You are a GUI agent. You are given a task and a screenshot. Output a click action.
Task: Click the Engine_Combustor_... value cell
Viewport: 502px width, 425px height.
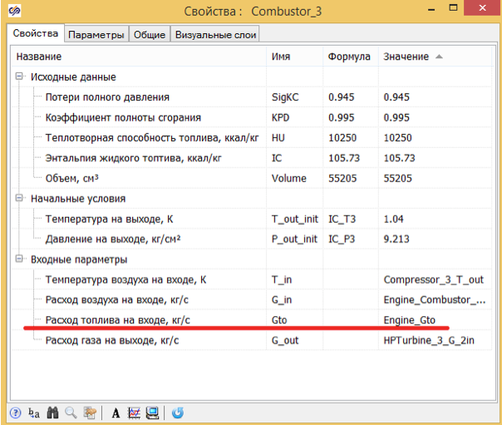pyautogui.click(x=435, y=299)
